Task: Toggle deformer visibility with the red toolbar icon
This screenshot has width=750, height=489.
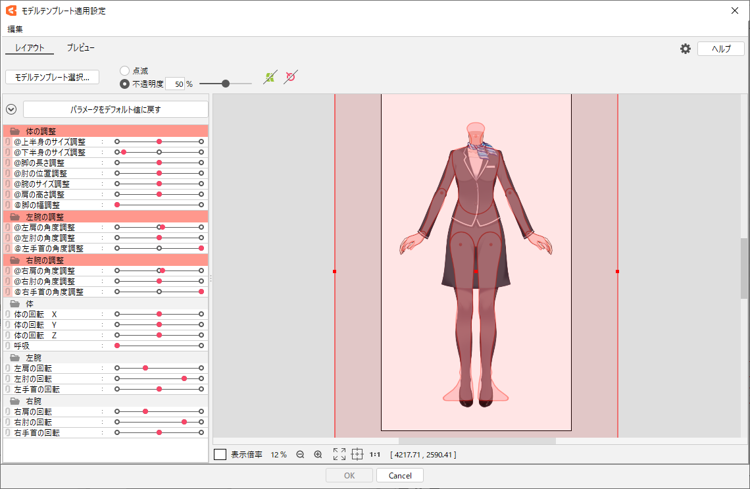Action: click(290, 76)
